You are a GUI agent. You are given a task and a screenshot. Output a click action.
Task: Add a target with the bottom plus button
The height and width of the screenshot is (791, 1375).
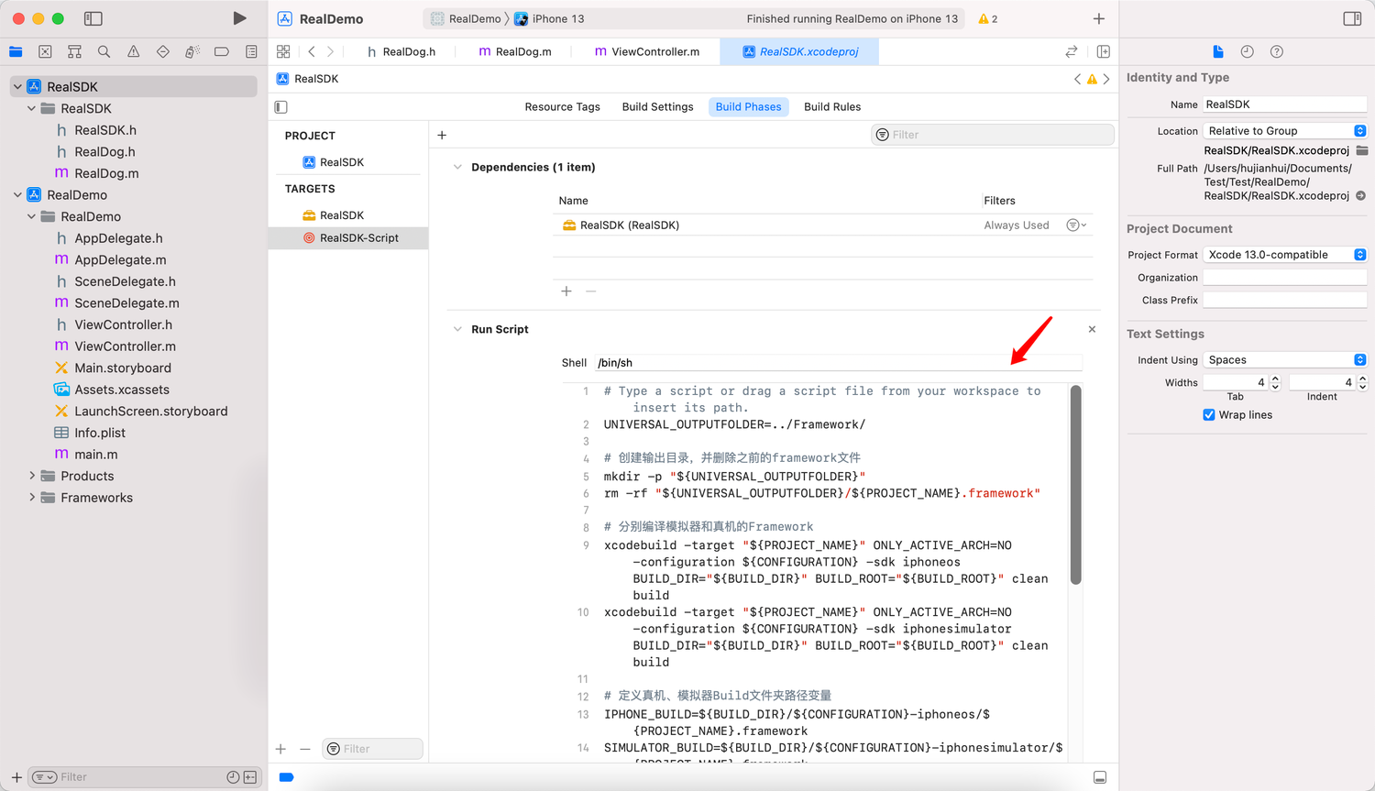pyautogui.click(x=281, y=749)
